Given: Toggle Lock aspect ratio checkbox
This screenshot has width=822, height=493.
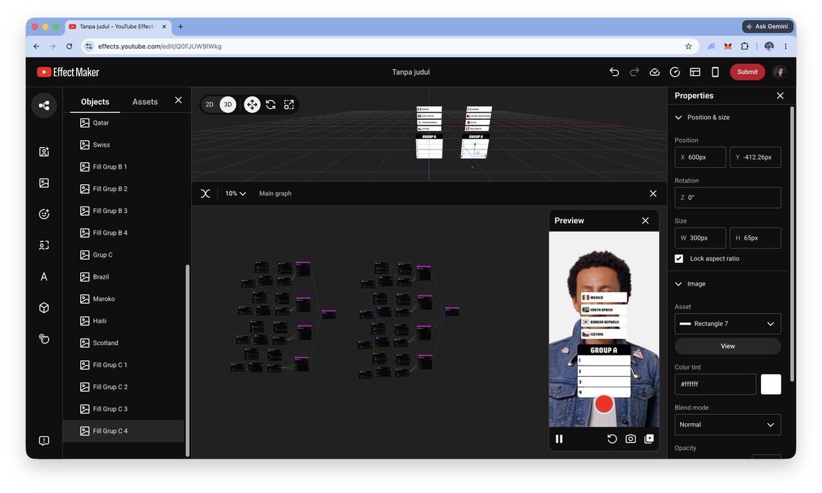Looking at the screenshot, I should click(x=679, y=259).
